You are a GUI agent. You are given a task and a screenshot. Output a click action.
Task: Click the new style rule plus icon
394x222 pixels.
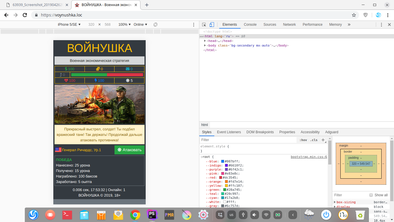tap(323, 140)
